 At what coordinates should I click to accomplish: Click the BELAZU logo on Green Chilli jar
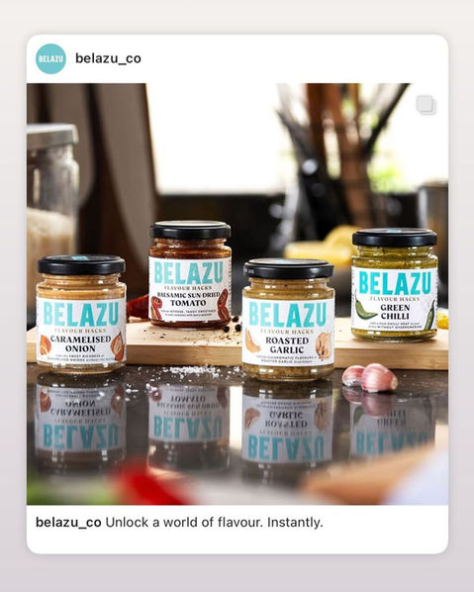coord(395,283)
